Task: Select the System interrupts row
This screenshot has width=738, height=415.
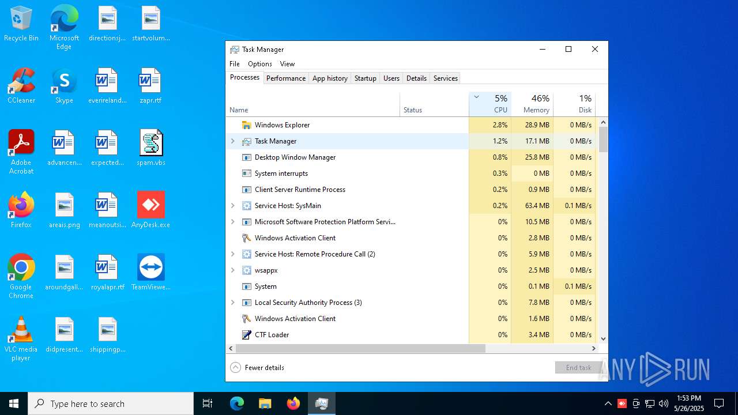Action: pyautogui.click(x=412, y=173)
